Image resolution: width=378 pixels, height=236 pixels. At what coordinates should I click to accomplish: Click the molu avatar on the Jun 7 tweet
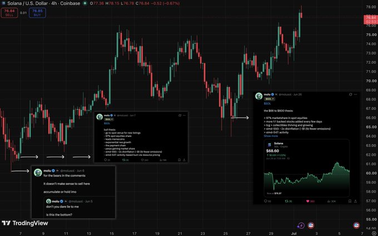pyautogui.click(x=100, y=117)
